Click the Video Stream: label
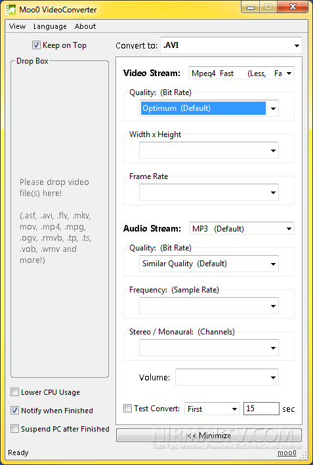The width and height of the screenshot is (313, 465). 152,73
